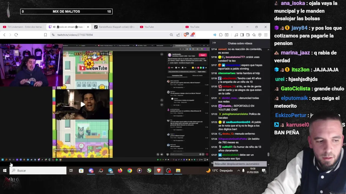Click username xulito07 in chat
Image resolution: width=346 pixels, height=194 pixels.
(x=227, y=147)
